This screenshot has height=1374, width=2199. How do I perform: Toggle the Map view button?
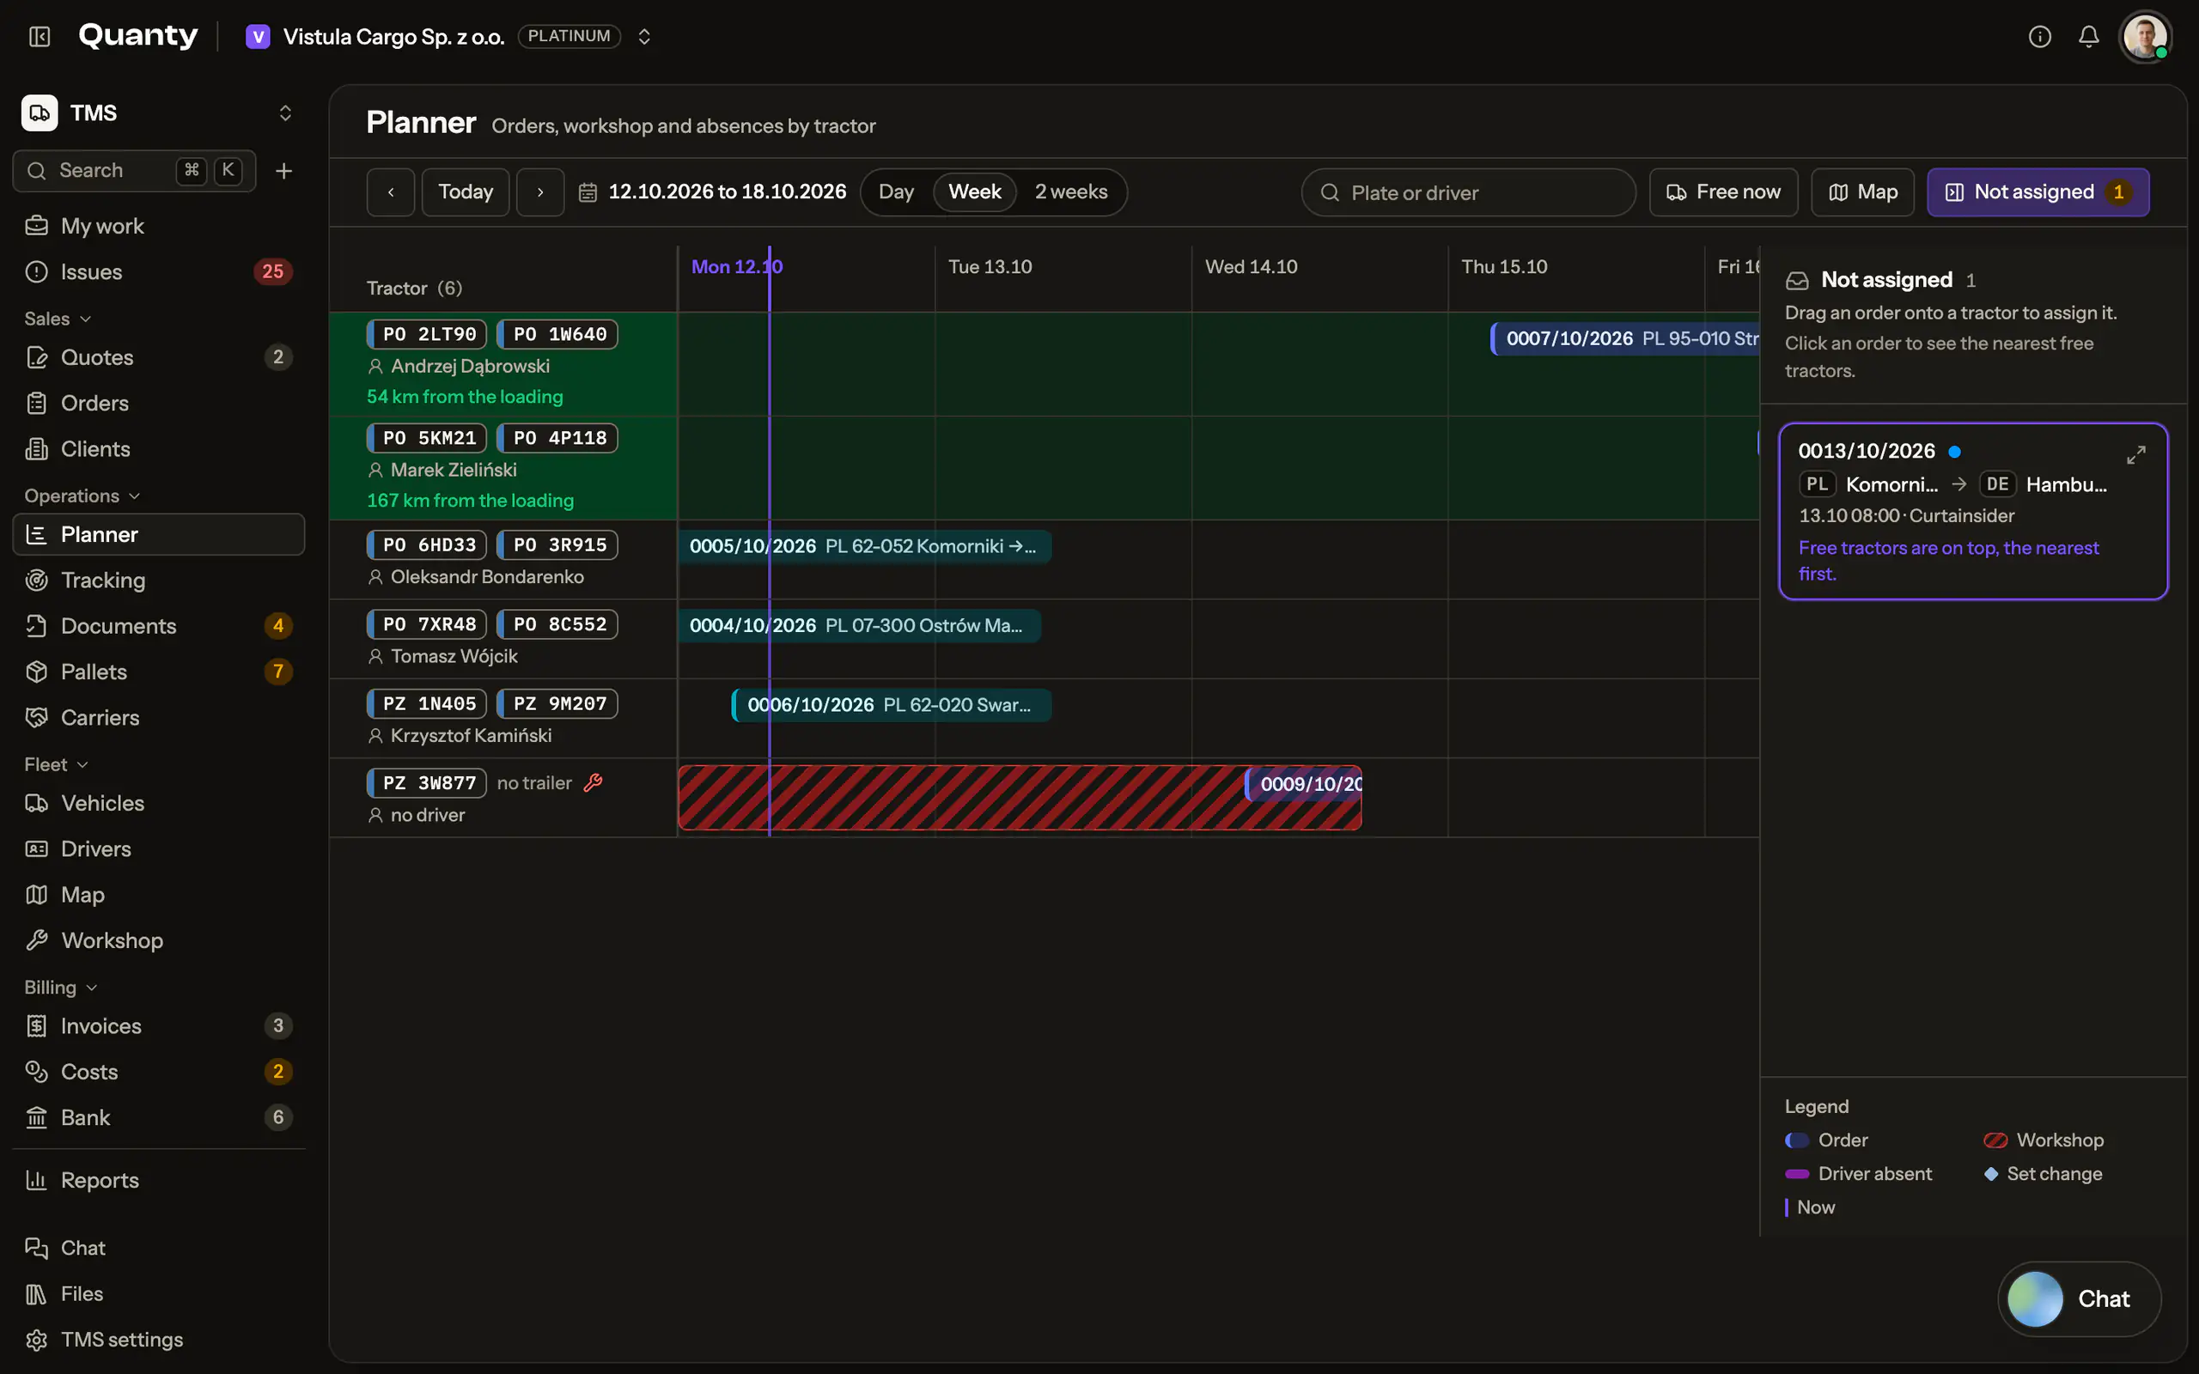(x=1863, y=192)
